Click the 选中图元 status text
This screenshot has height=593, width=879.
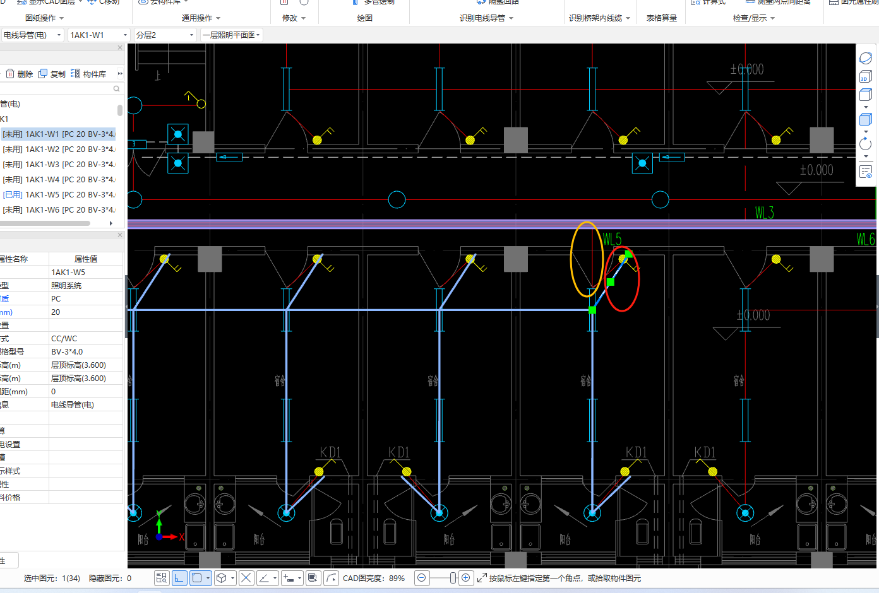coord(52,578)
